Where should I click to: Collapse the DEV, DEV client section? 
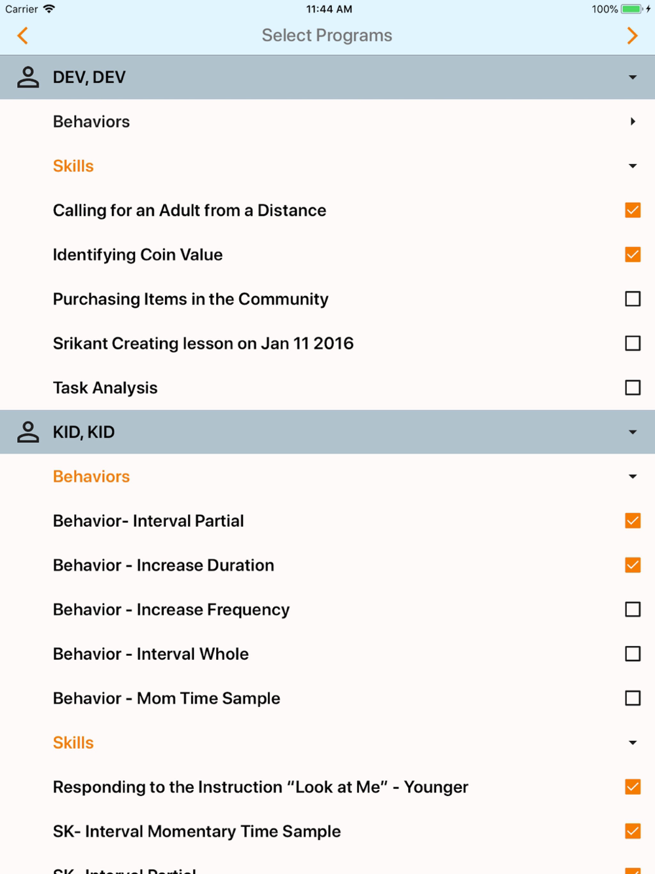[632, 77]
